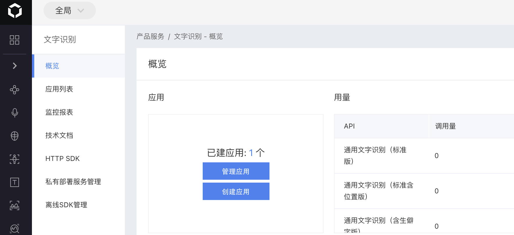Viewport: 514px width, 235px height.
Task: Open the four-square dashboard grid icon
Action: click(15, 40)
